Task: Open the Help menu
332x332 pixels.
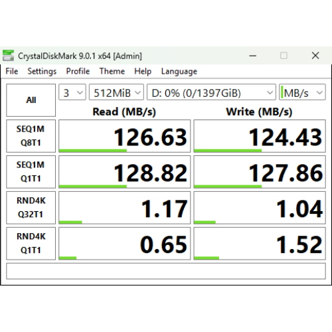Action: click(x=143, y=71)
